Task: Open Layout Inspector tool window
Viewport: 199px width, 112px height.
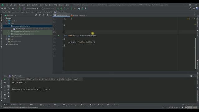Action: coord(189,105)
